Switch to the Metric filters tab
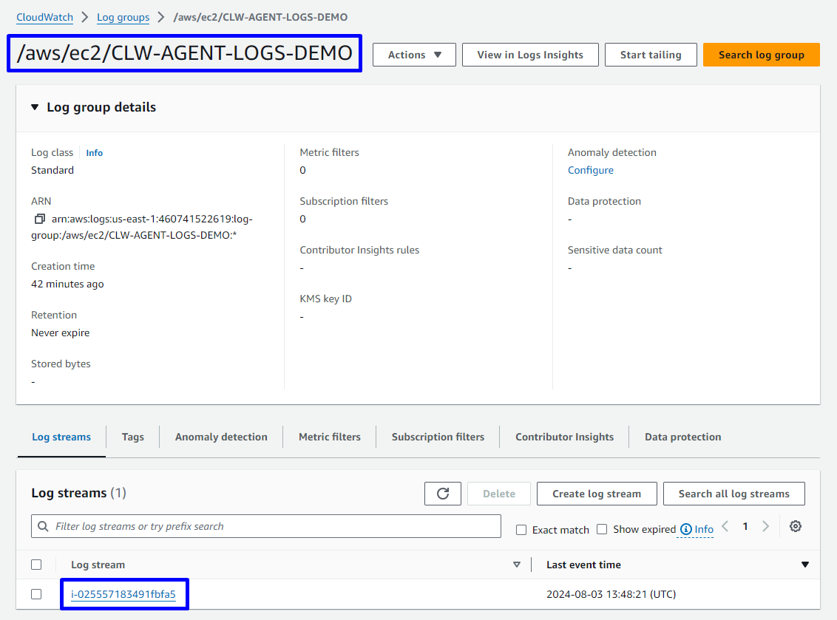Image resolution: width=837 pixels, height=620 pixels. [x=330, y=437]
